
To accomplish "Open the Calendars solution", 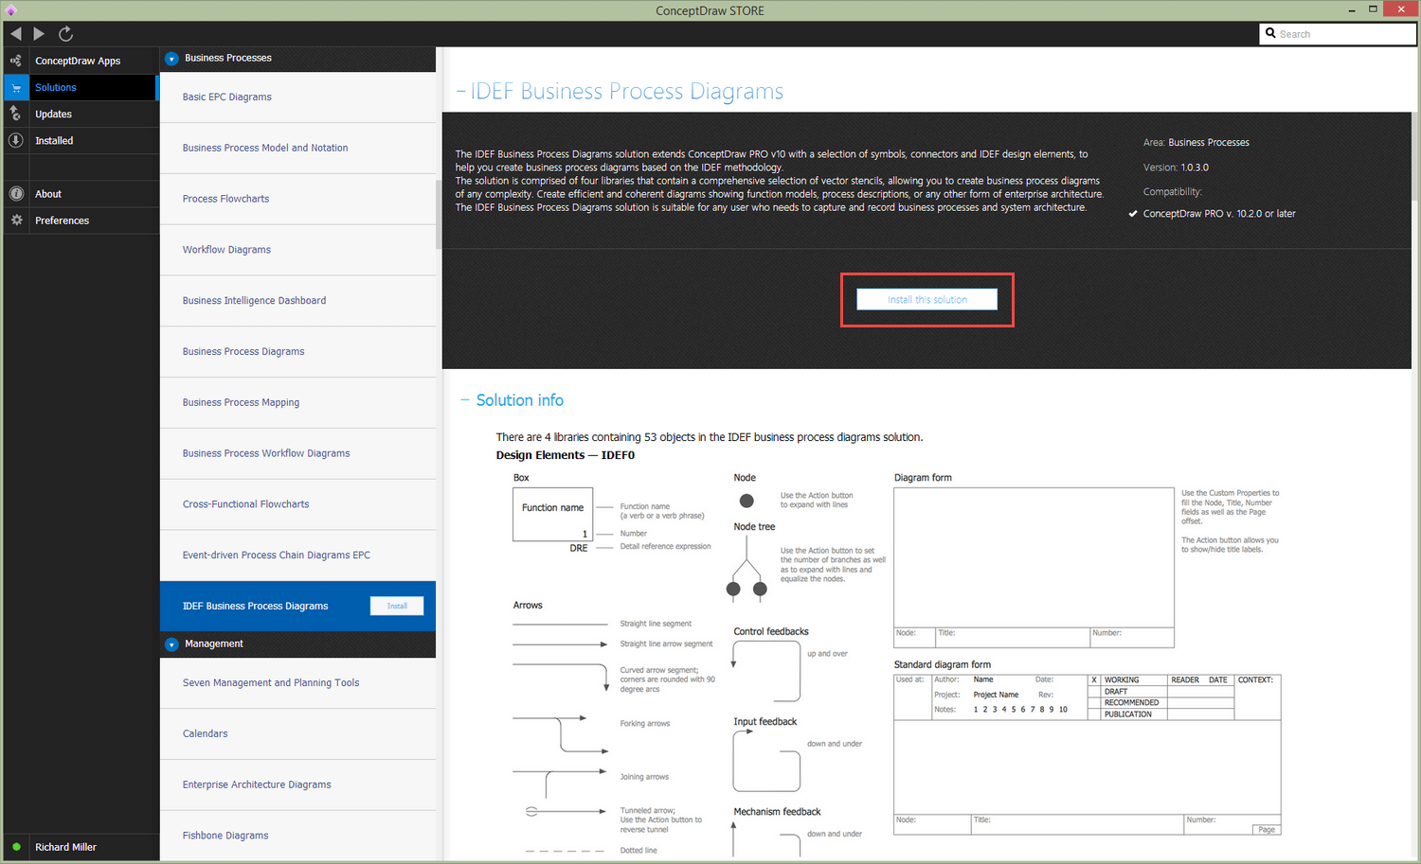I will tap(297, 734).
